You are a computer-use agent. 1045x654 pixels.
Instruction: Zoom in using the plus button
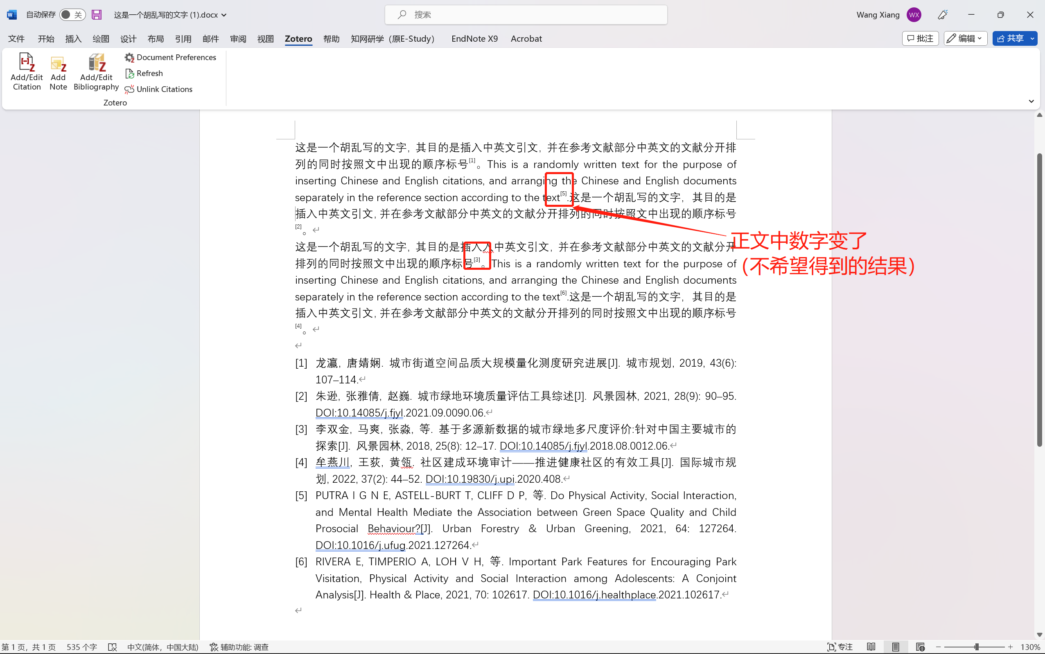[x=1011, y=647]
